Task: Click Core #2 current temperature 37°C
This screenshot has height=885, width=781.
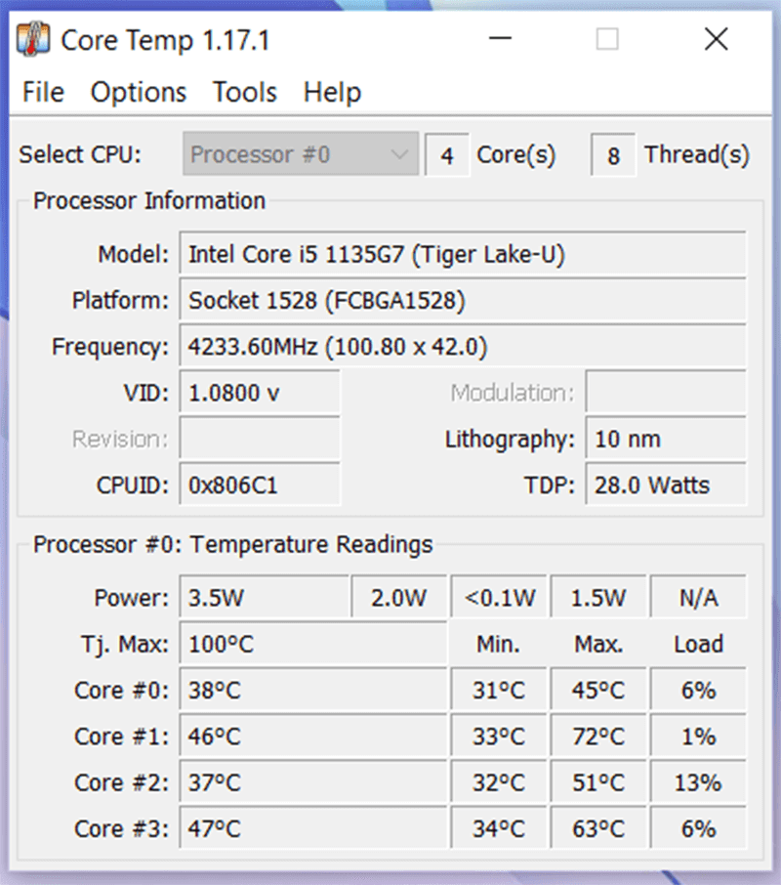Action: (313, 782)
